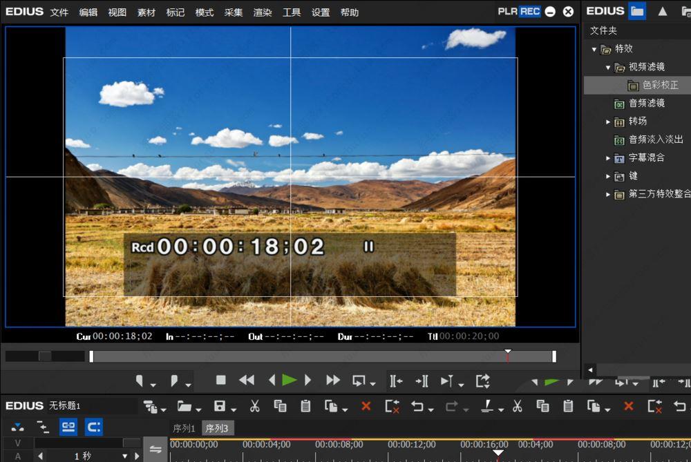Step back one frame with left arrow
The height and width of the screenshot is (462, 691).
[x=272, y=380]
